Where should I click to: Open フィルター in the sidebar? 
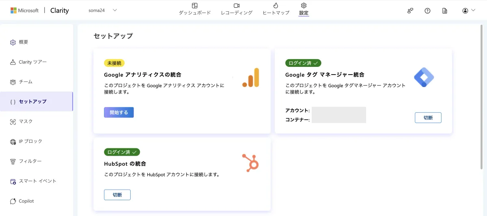click(x=37, y=161)
